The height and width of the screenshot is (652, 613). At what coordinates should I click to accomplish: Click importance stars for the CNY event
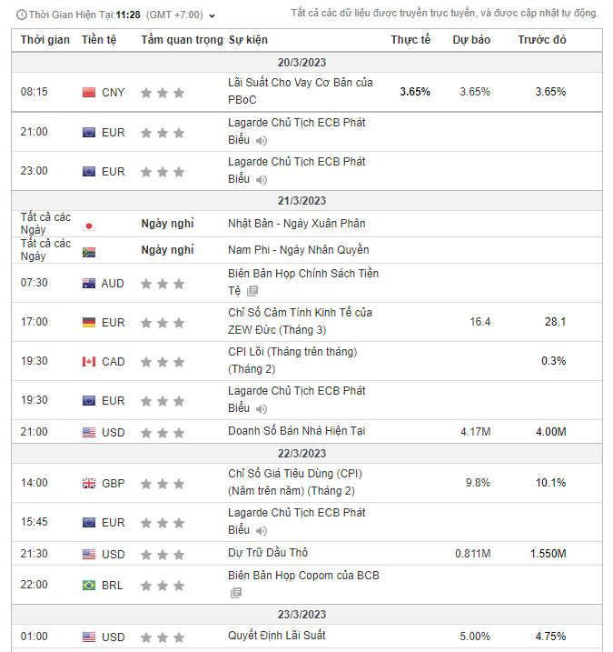pos(163,93)
